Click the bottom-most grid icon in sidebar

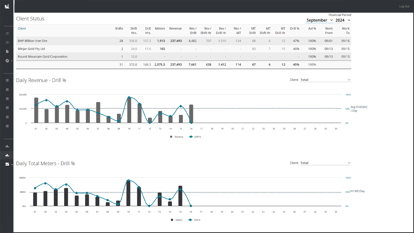(x=7, y=126)
